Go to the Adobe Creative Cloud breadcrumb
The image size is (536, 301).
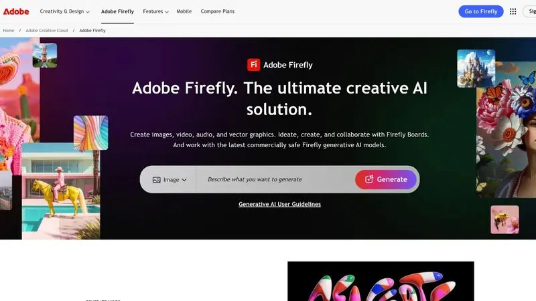47,30
